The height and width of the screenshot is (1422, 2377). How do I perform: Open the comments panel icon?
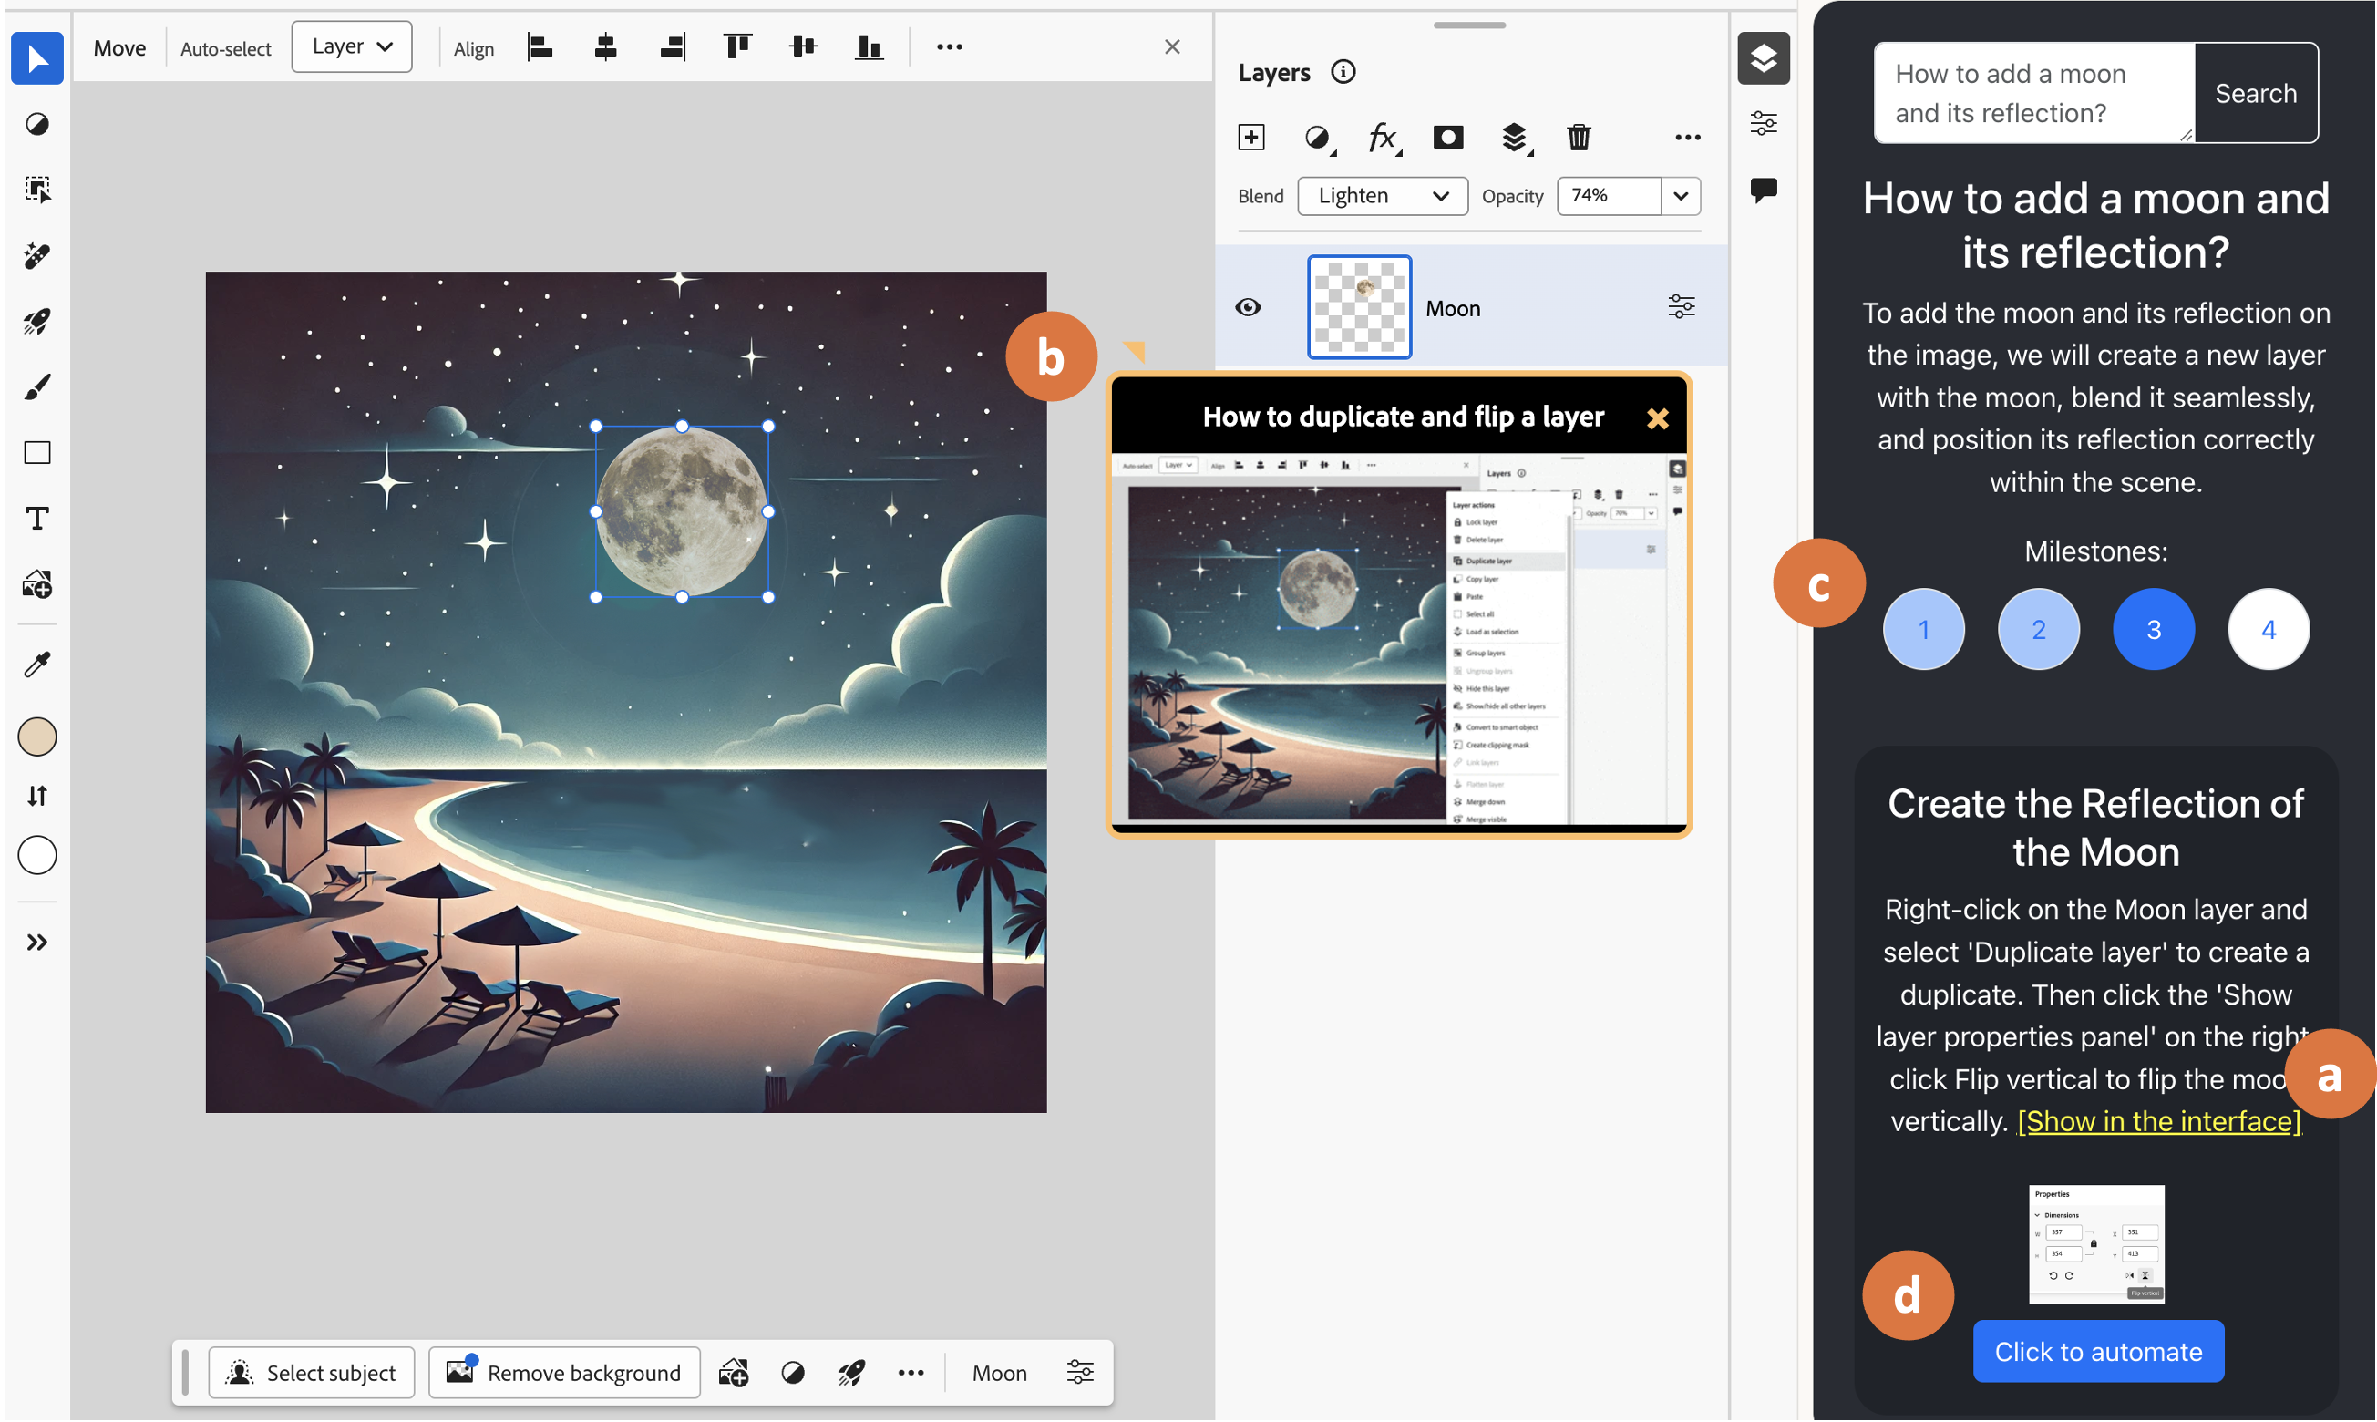tap(1764, 190)
